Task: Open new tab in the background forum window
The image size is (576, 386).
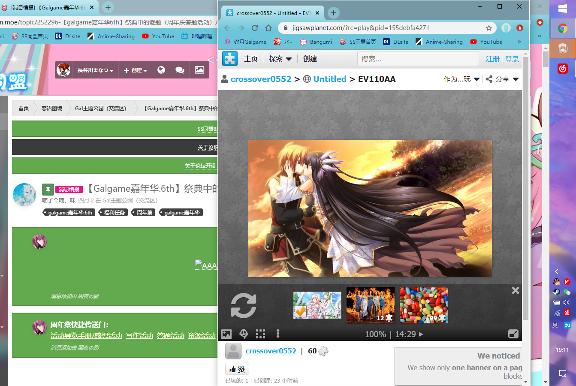Action: [108, 7]
